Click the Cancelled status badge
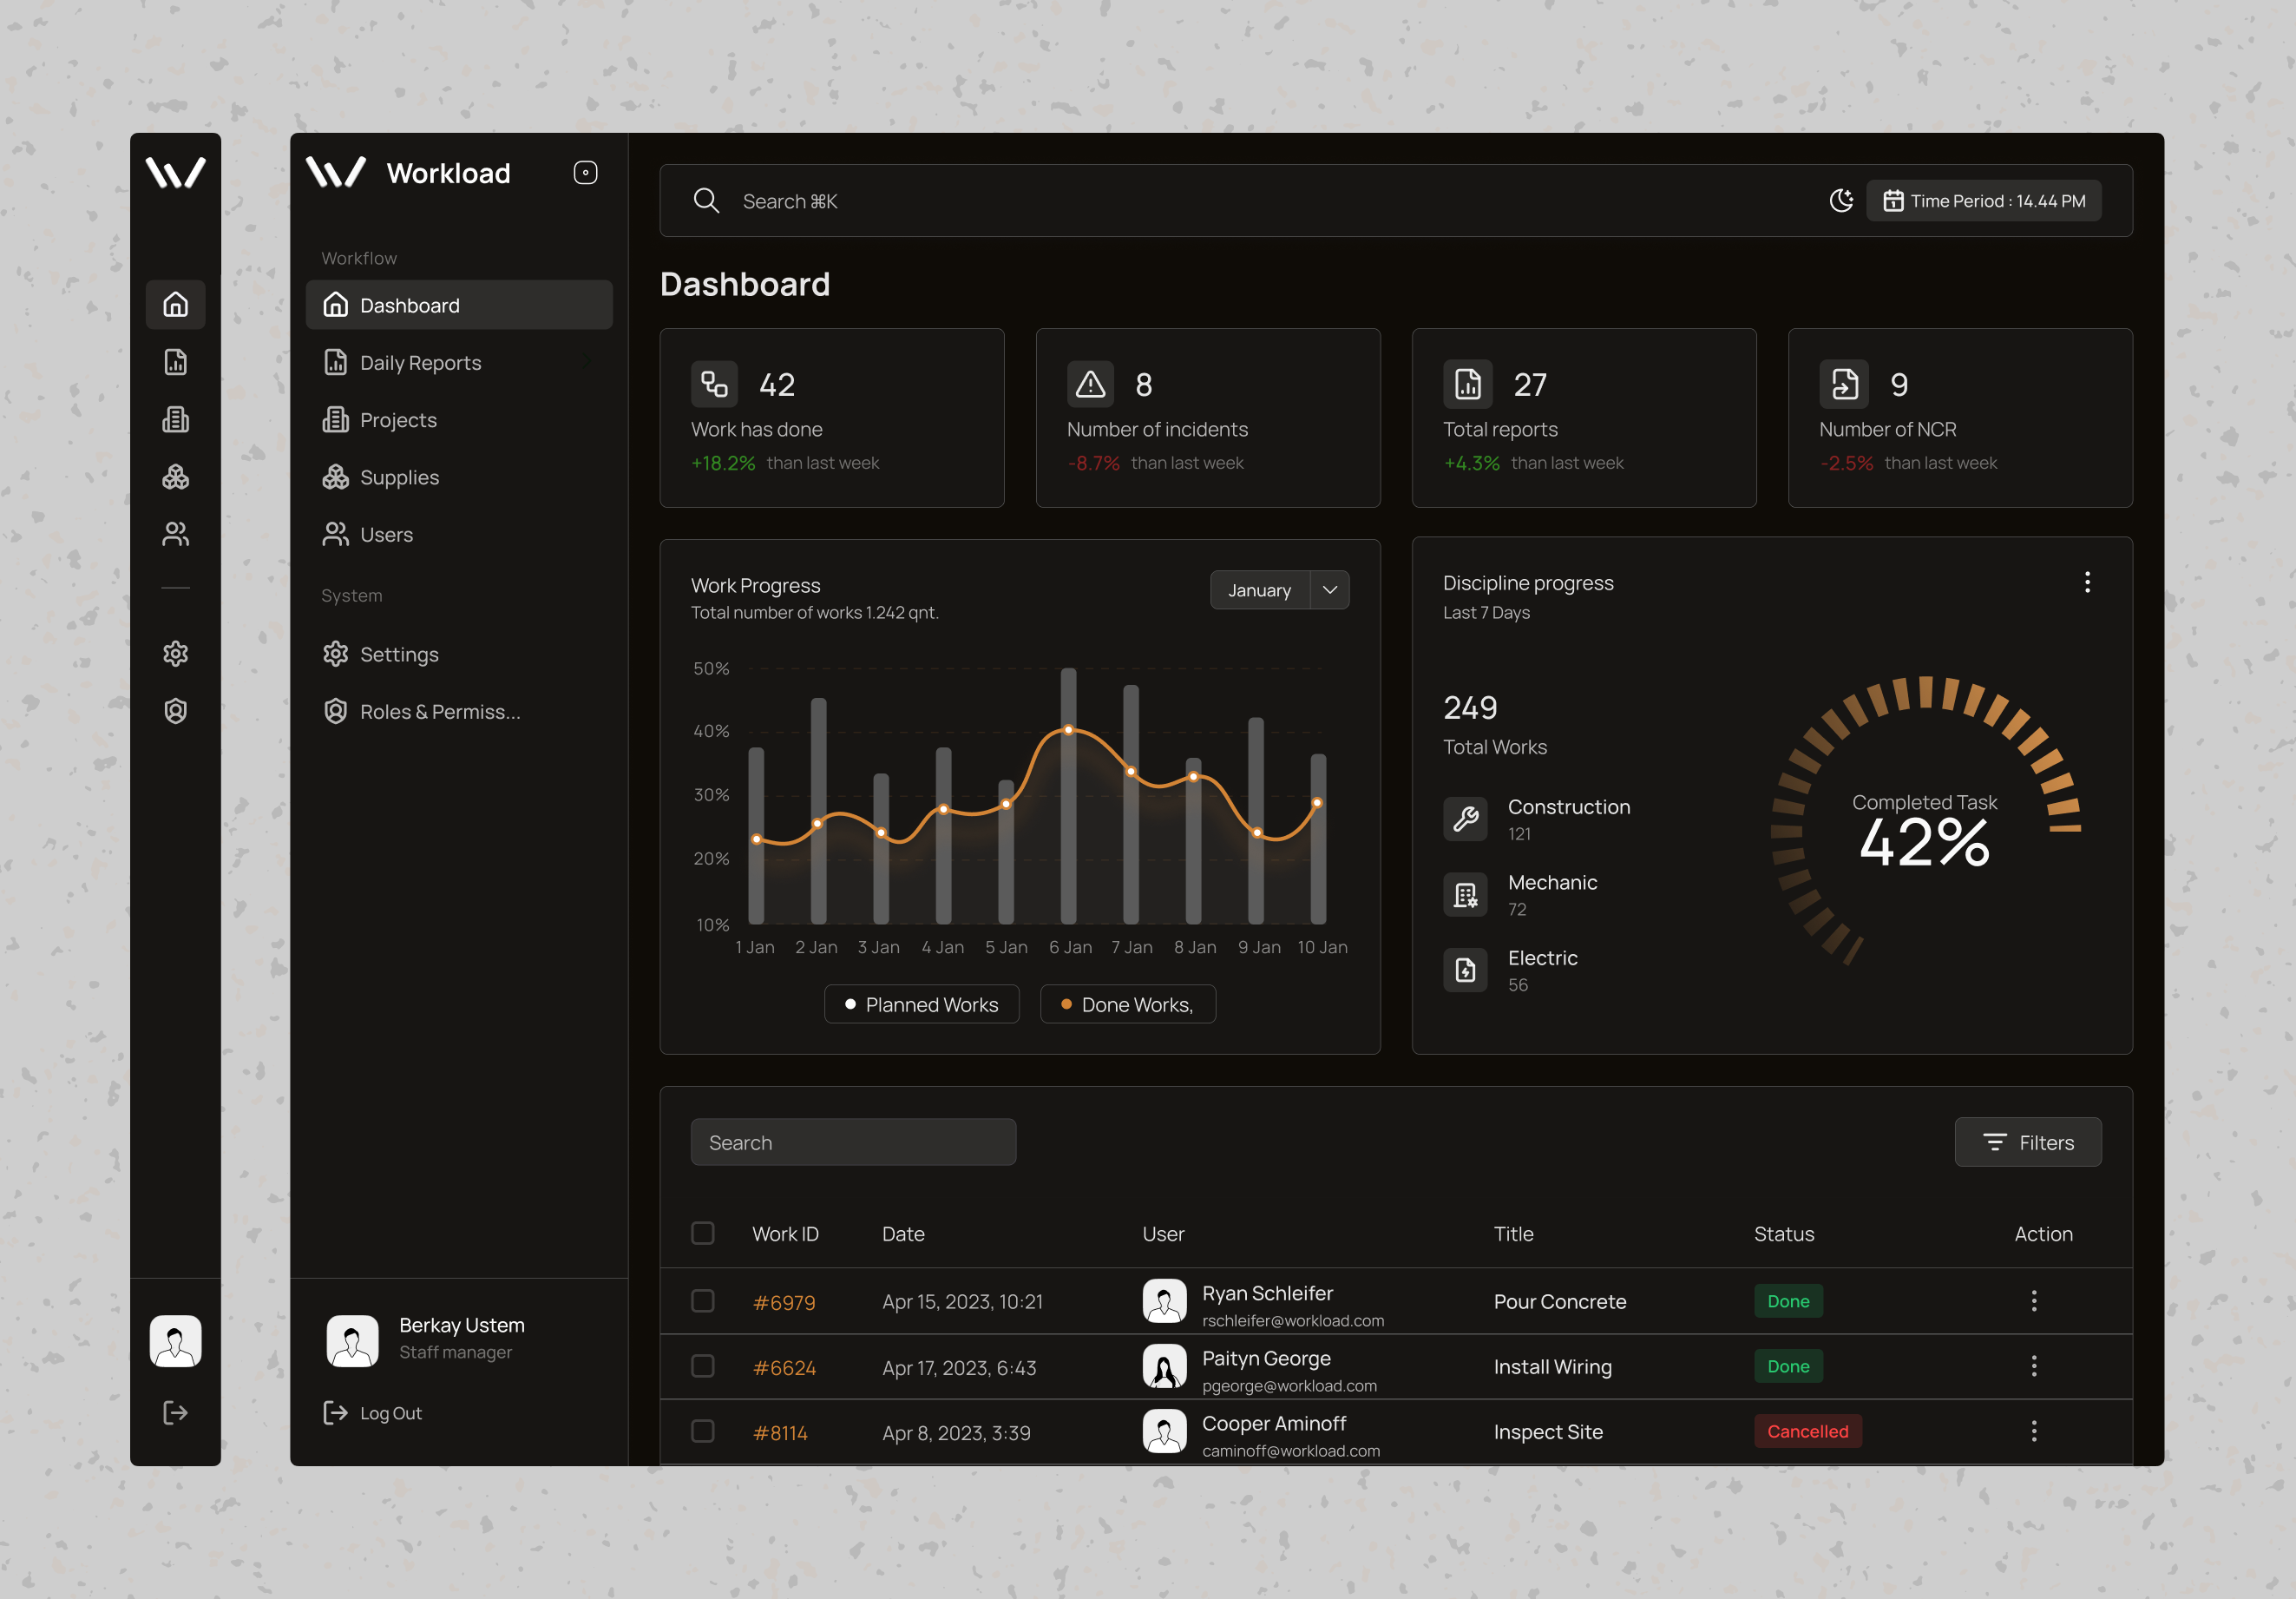This screenshot has width=2296, height=1599. click(x=1807, y=1431)
